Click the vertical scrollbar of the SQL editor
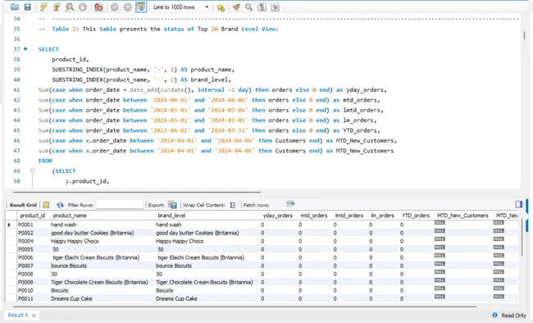This screenshot has height=323, width=533. pyautogui.click(x=525, y=36)
